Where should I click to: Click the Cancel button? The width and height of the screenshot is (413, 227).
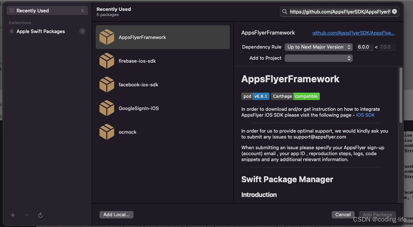click(343, 214)
